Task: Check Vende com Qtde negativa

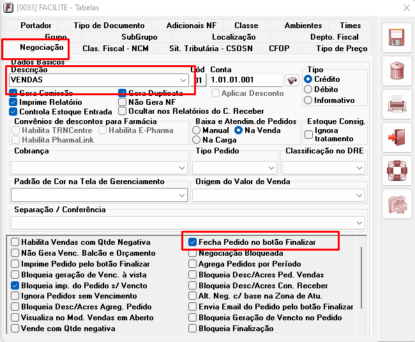Action: tap(15, 328)
